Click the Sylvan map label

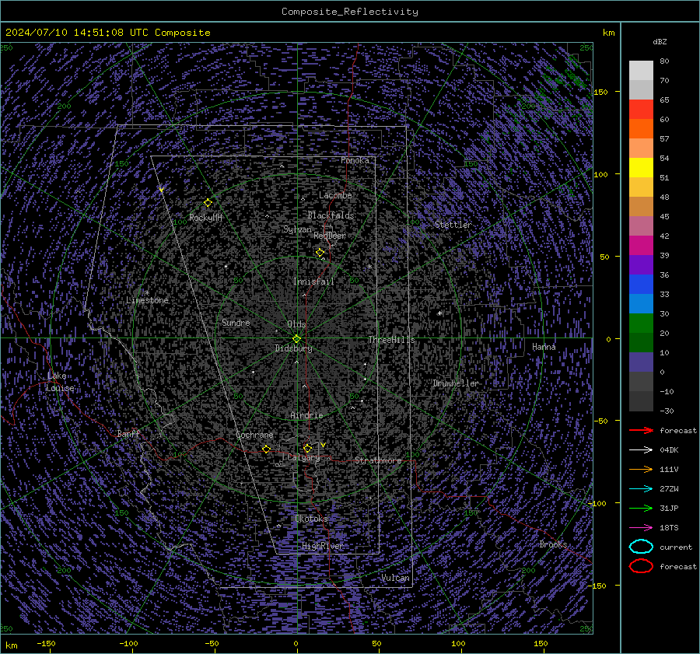pos(297,229)
